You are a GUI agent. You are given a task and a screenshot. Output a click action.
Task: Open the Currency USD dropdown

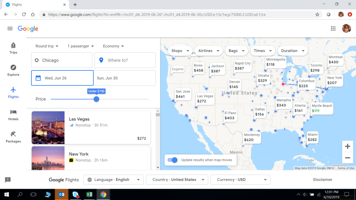pyautogui.click(x=241, y=180)
